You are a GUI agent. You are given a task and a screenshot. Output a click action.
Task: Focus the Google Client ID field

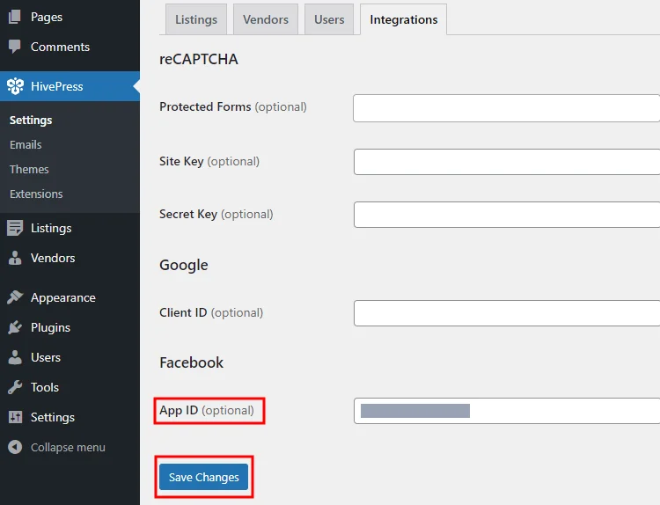[507, 313]
